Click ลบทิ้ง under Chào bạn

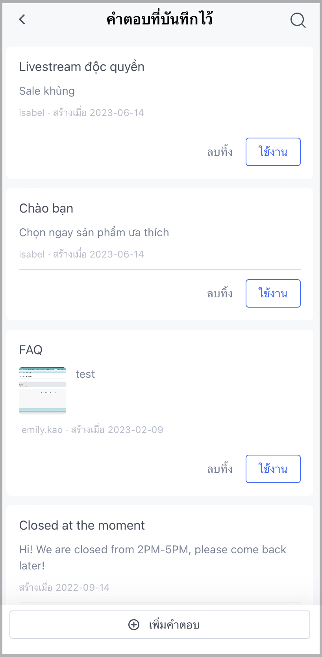(219, 293)
